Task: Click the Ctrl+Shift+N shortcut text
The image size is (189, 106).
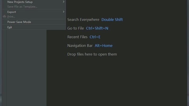Action: [97, 28]
